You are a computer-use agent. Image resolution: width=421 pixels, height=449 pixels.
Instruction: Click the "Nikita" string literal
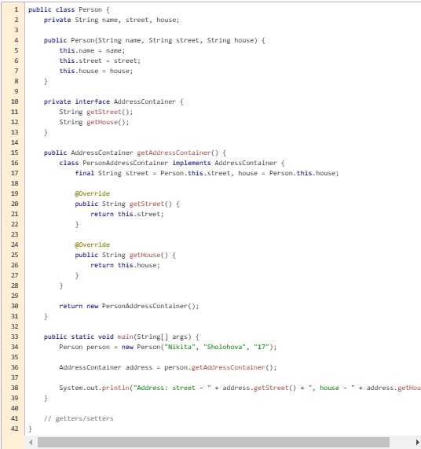click(x=180, y=347)
